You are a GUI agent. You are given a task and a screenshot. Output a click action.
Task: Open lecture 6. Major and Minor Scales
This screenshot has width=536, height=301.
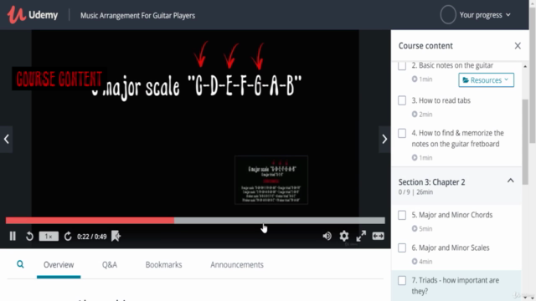[x=451, y=247]
